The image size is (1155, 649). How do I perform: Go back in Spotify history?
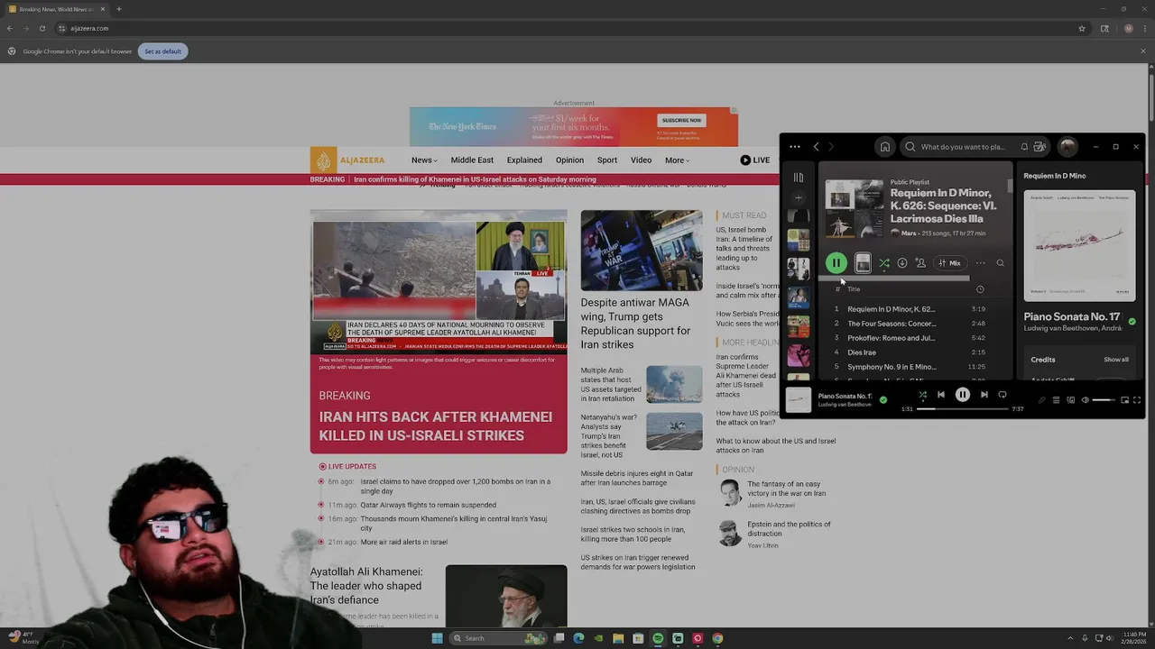point(816,147)
